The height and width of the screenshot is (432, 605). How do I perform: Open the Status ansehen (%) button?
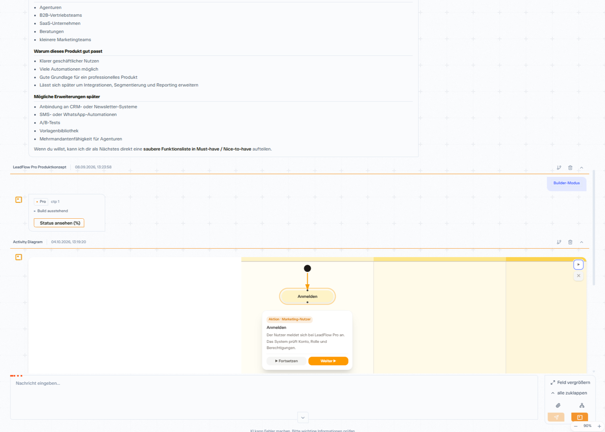tap(59, 223)
